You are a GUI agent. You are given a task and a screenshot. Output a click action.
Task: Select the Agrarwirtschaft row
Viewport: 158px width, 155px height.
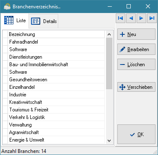[56, 132]
